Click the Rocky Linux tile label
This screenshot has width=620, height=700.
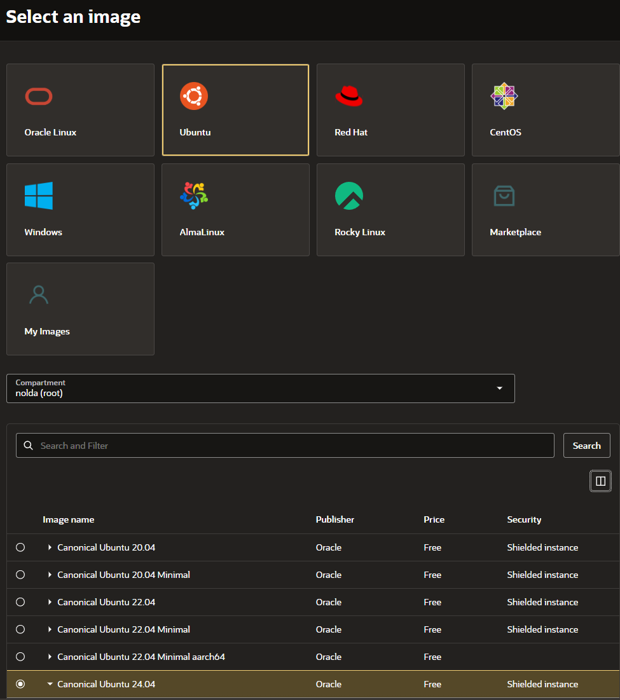360,232
